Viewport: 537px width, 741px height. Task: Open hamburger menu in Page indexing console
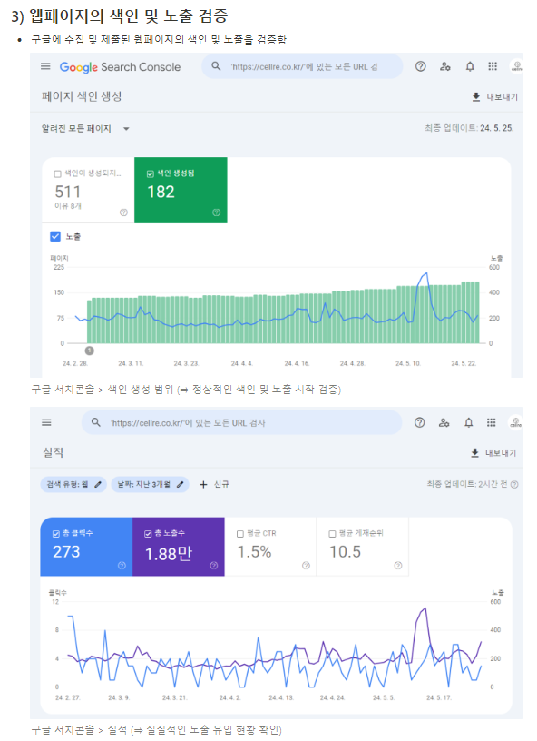[45, 66]
